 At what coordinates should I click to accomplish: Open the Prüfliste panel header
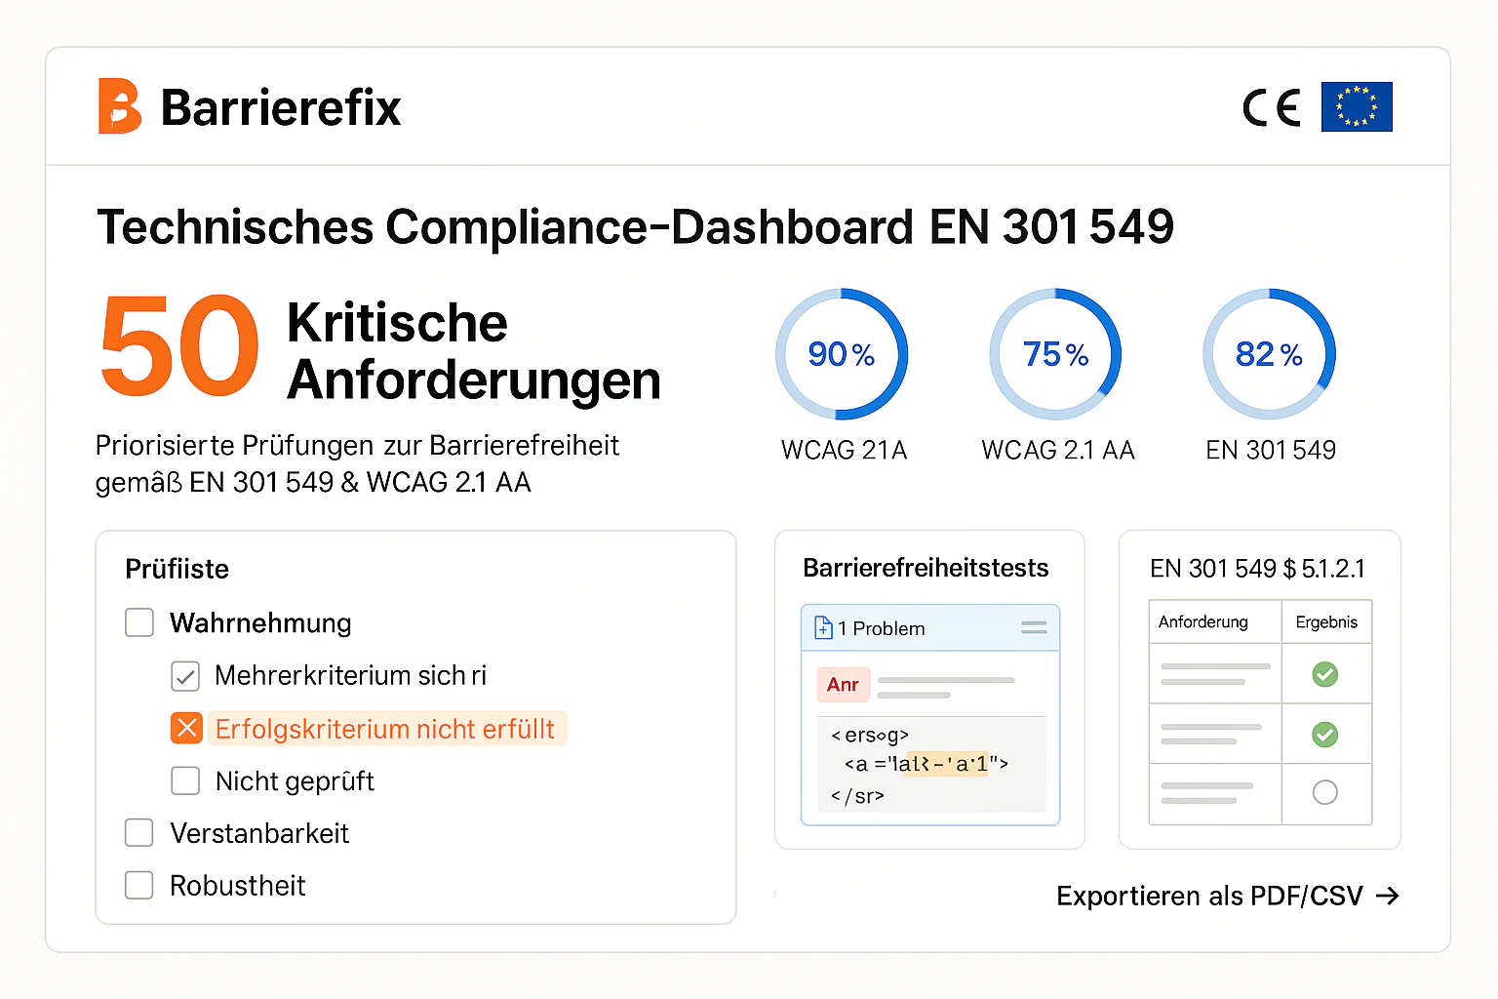tap(176, 569)
